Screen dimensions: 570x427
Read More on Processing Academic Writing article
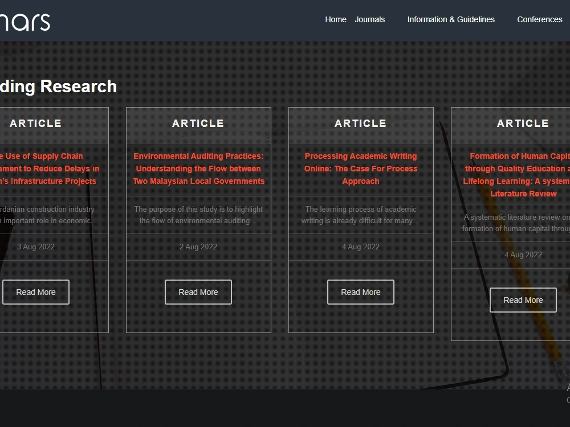[x=361, y=292]
